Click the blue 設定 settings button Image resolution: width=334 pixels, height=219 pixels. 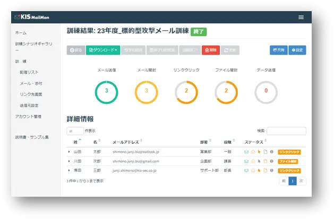297,50
